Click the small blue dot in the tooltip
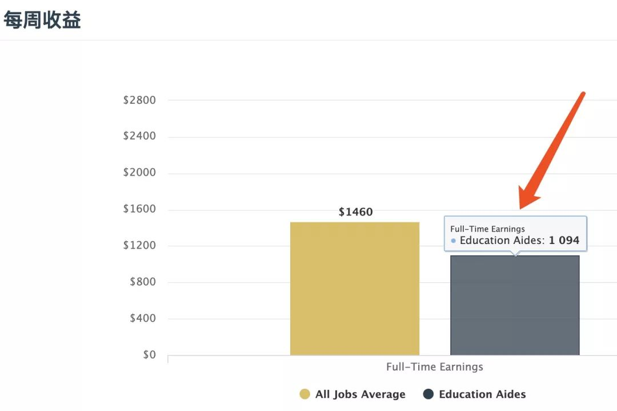The image size is (617, 411). 454,241
